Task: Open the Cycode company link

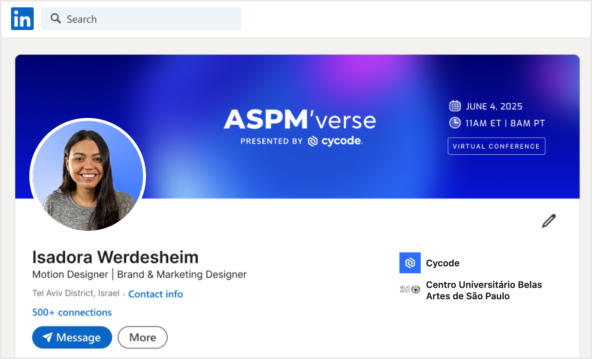Action: [x=443, y=263]
